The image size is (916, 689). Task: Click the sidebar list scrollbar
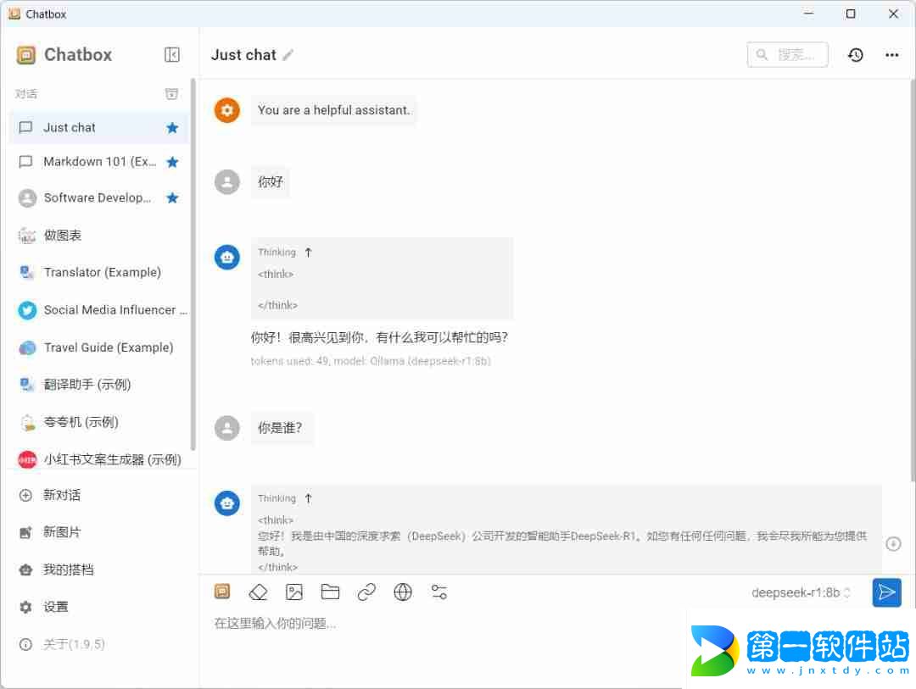tap(193, 264)
